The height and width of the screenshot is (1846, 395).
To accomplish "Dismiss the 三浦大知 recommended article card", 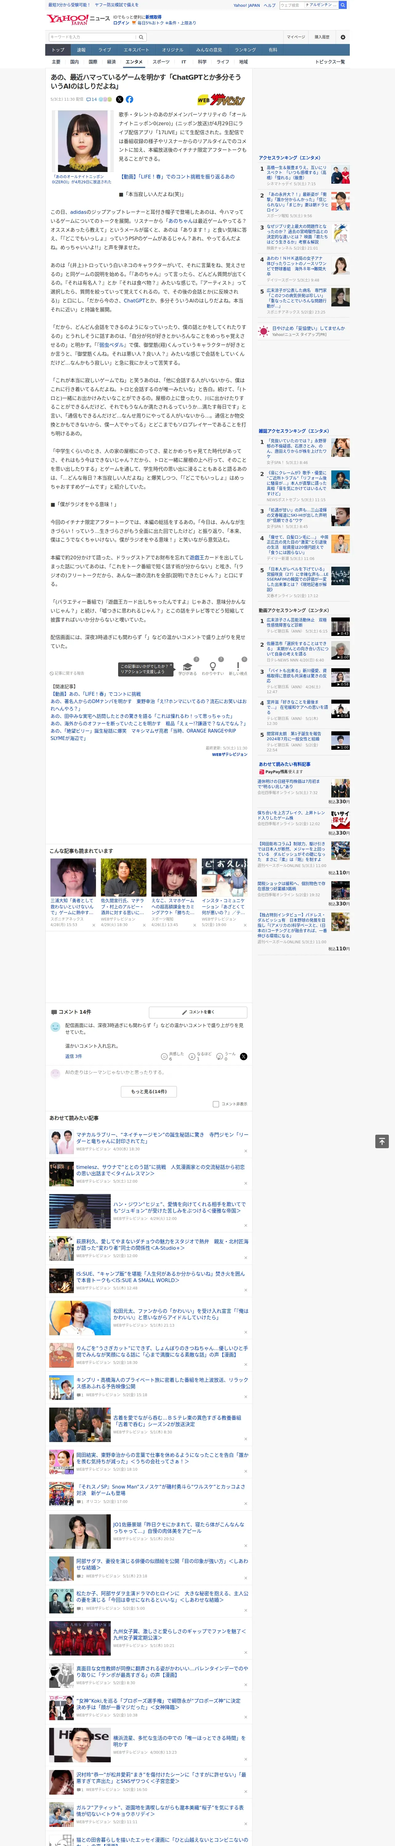I will tap(93, 925).
